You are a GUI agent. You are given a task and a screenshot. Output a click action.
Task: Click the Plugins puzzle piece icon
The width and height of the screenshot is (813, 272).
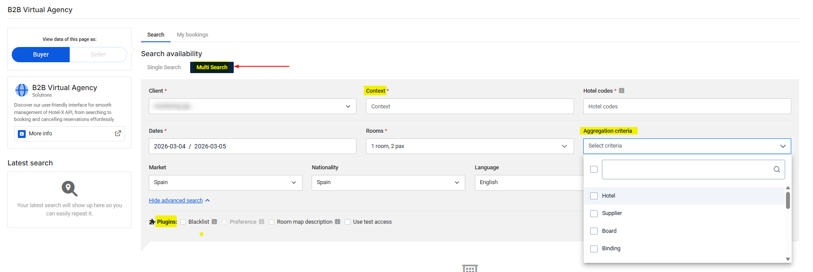(152, 222)
